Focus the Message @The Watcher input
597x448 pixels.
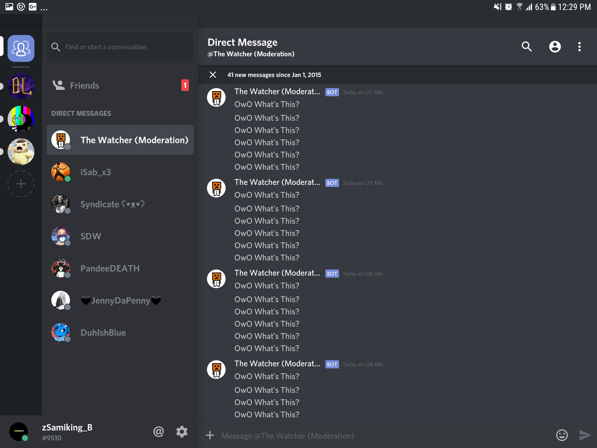point(385,436)
